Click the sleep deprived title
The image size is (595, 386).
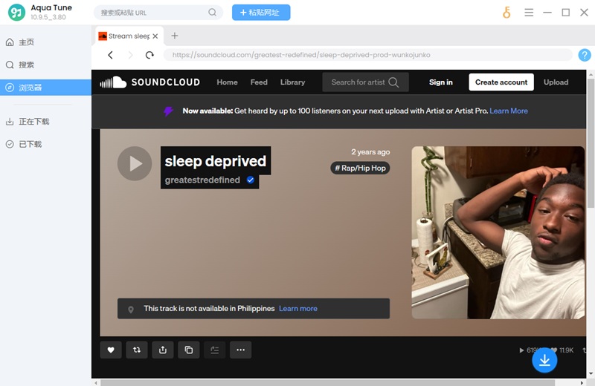(216, 161)
